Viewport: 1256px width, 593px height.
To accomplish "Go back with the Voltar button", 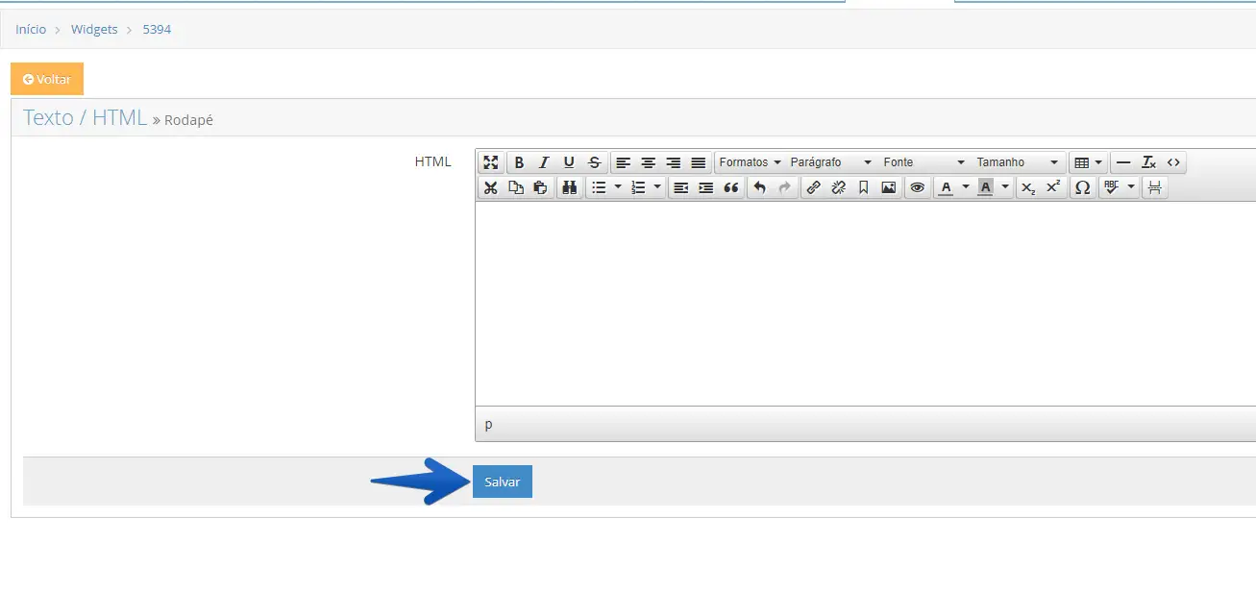I will pos(47,79).
